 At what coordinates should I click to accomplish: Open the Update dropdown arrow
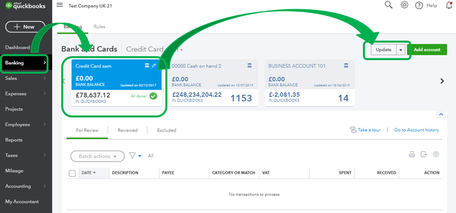(401, 50)
